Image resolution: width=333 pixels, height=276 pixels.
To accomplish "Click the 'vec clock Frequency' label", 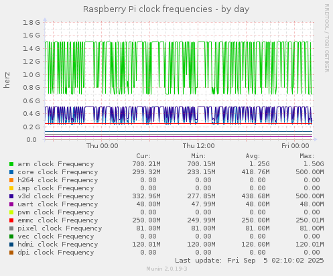I will click(x=56, y=236).
